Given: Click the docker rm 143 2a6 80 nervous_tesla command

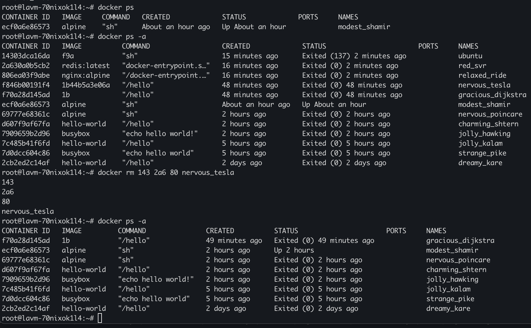Looking at the screenshot, I should 166,173.
